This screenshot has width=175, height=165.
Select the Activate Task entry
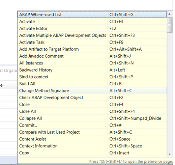pyautogui.click(x=92, y=42)
